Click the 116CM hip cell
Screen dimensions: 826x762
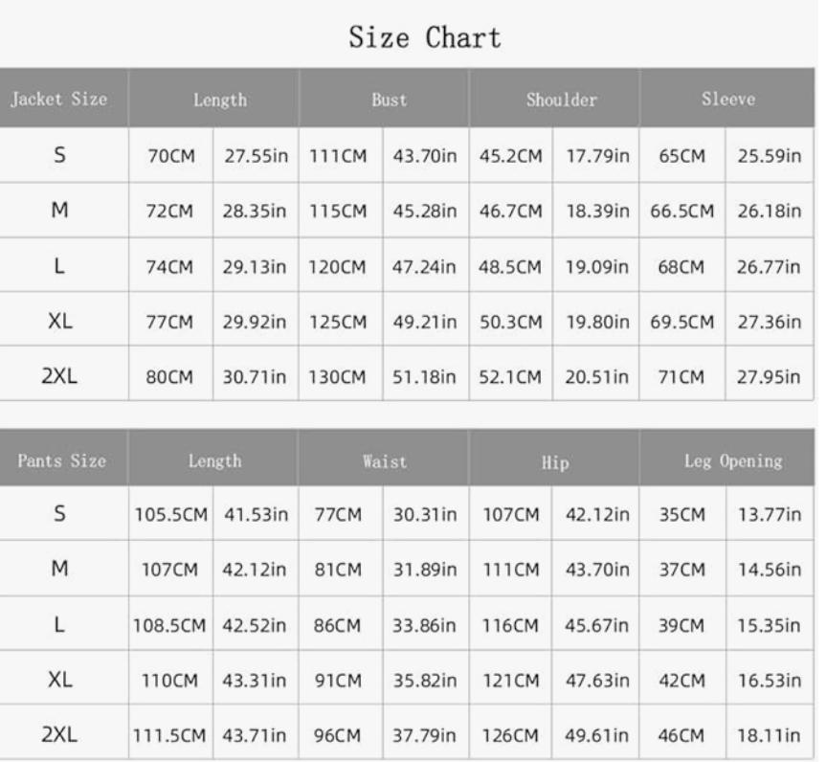(510, 625)
